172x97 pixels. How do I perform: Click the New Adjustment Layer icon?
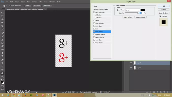[x=157, y=92]
